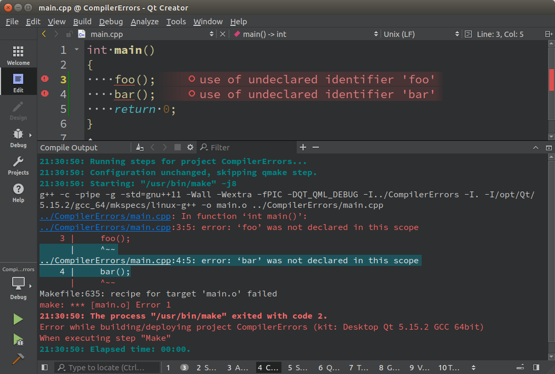Viewport: 555px width, 374px height.
Task: Switch to Debug mode in sidebar
Action: 18,138
